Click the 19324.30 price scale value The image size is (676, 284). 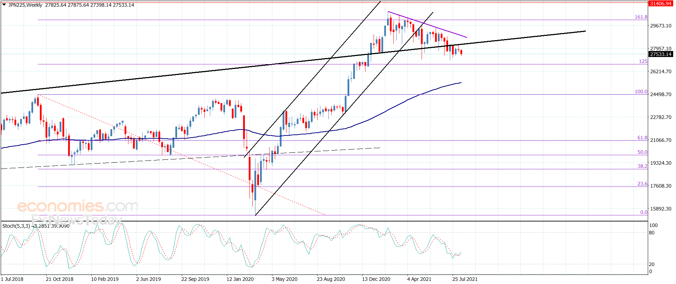coord(660,163)
